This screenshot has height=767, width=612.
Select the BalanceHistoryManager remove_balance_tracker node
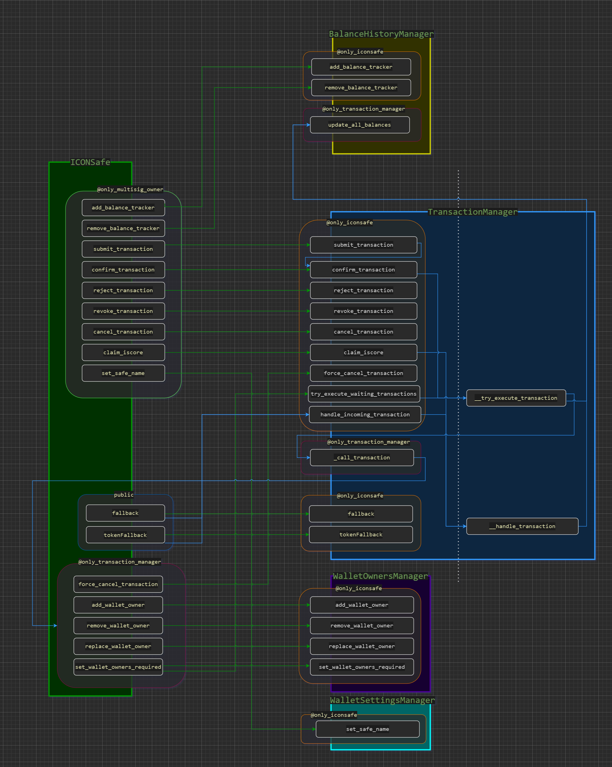[361, 87]
